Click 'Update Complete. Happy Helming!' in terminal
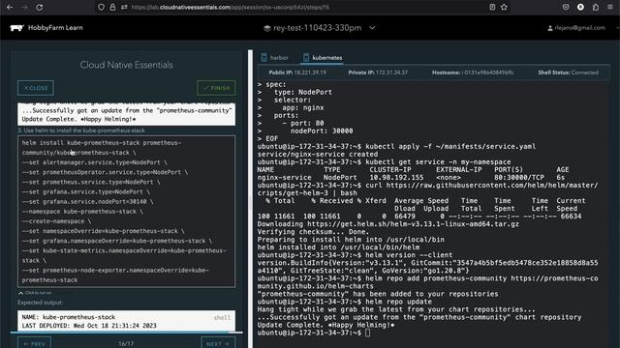The height and width of the screenshot is (348, 620). pyautogui.click(x=325, y=325)
